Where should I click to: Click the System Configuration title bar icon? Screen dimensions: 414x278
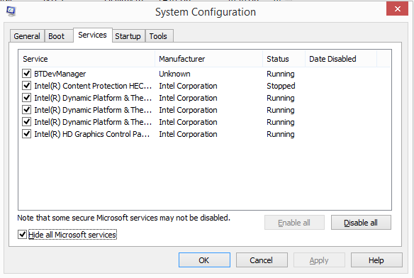pyautogui.click(x=11, y=11)
